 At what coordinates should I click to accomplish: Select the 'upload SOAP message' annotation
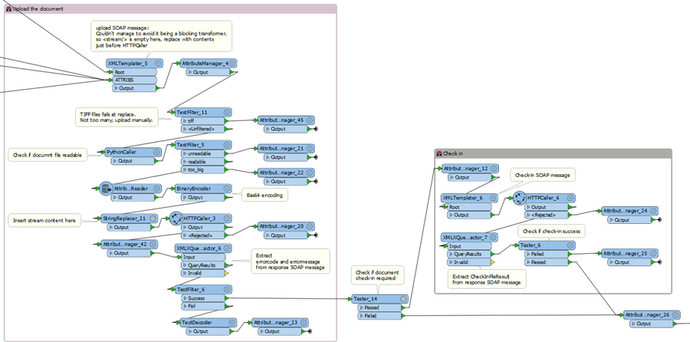point(161,37)
